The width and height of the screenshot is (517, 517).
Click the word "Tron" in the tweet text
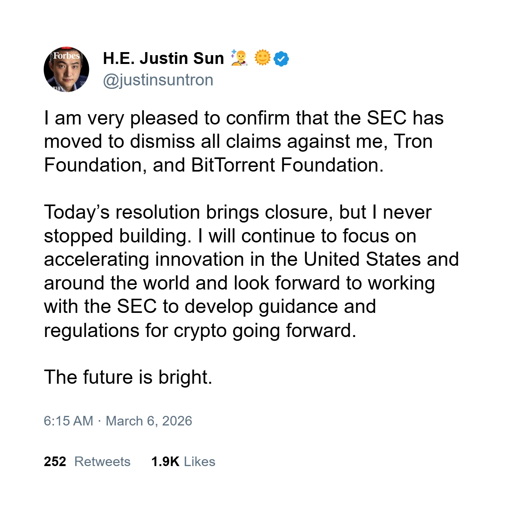(x=413, y=141)
